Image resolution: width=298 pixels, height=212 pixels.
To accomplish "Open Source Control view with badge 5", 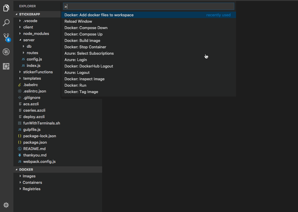I will [x=7, y=38].
